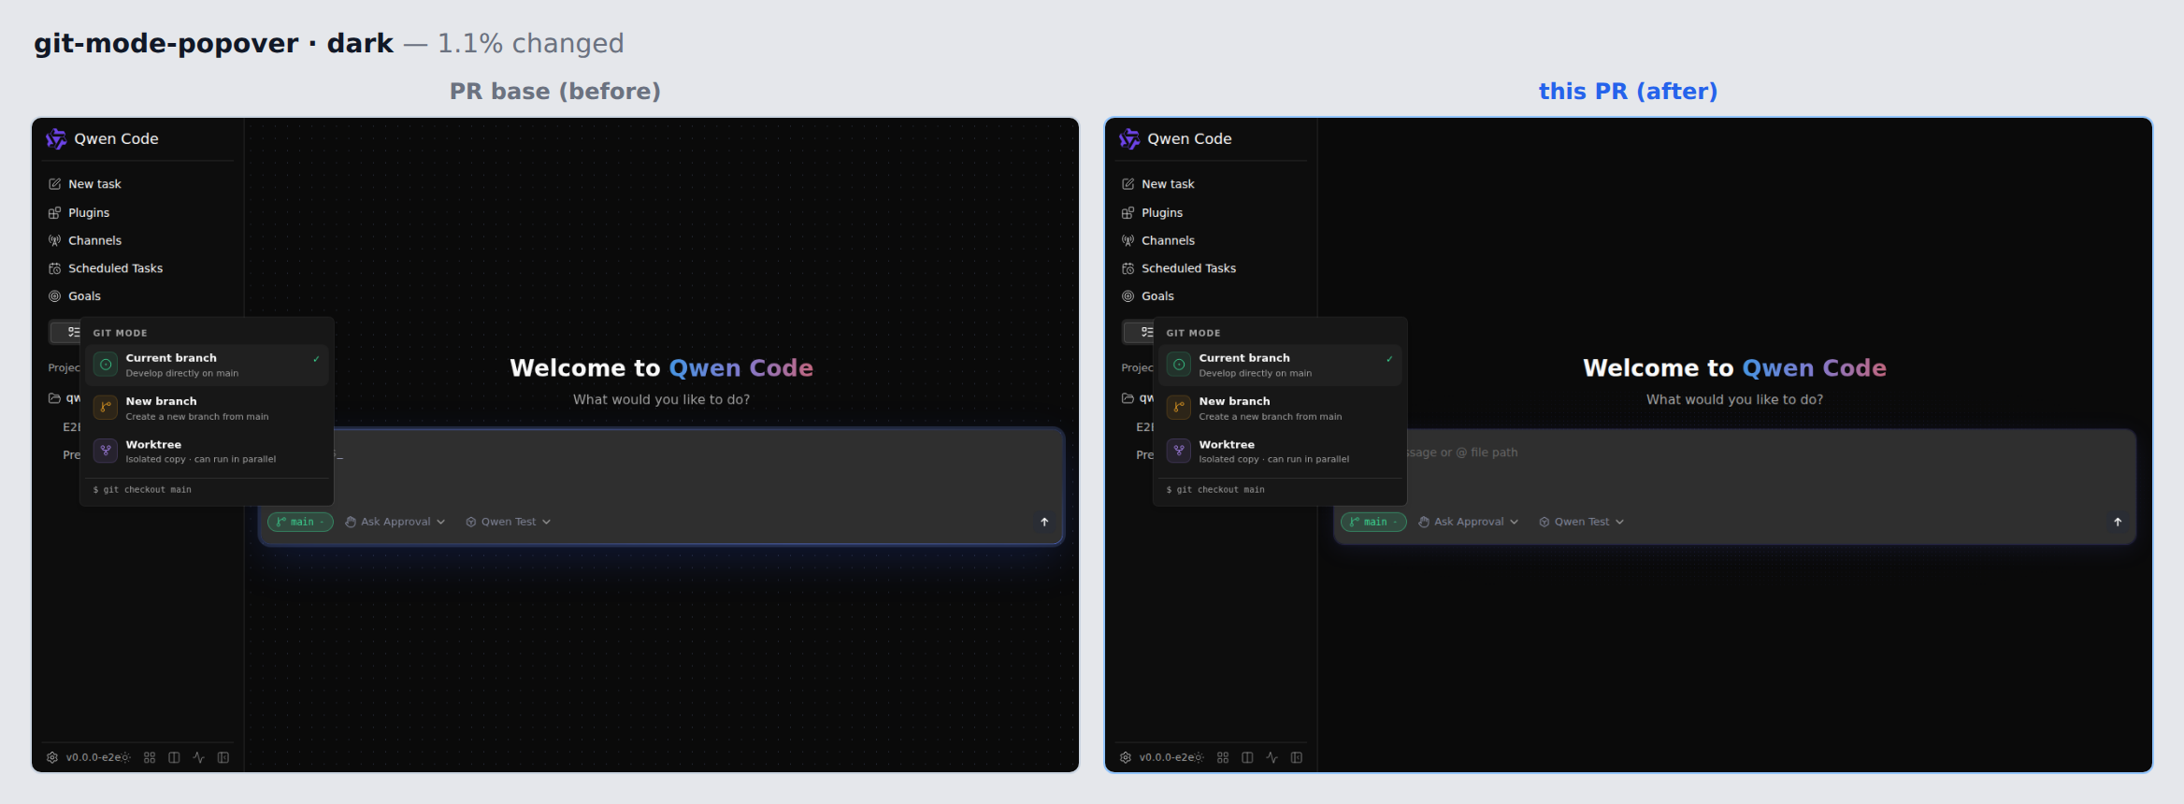Toggle the sun theme icon in before screenshot
Image resolution: width=2184 pixels, height=804 pixels.
pyautogui.click(x=125, y=757)
